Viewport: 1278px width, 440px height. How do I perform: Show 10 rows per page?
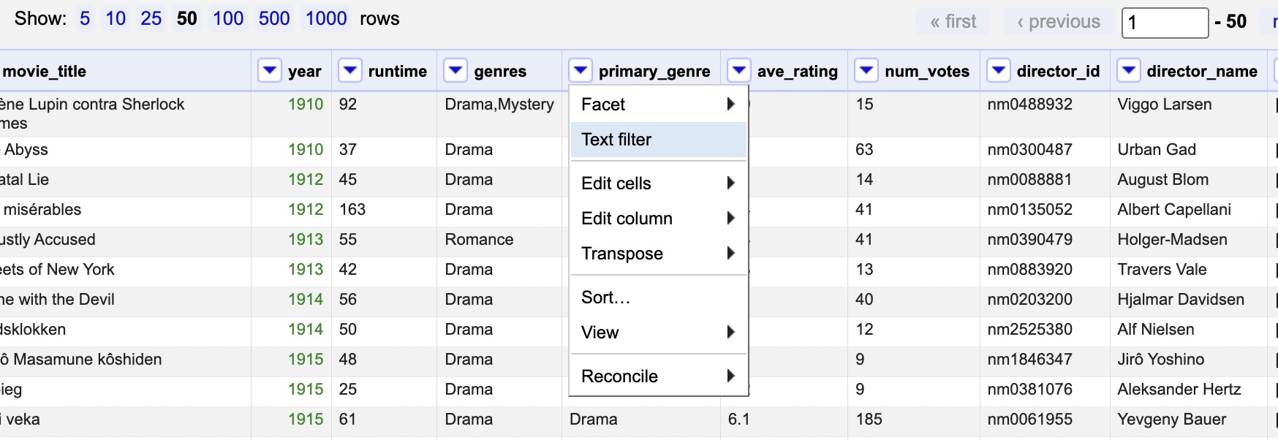116,19
